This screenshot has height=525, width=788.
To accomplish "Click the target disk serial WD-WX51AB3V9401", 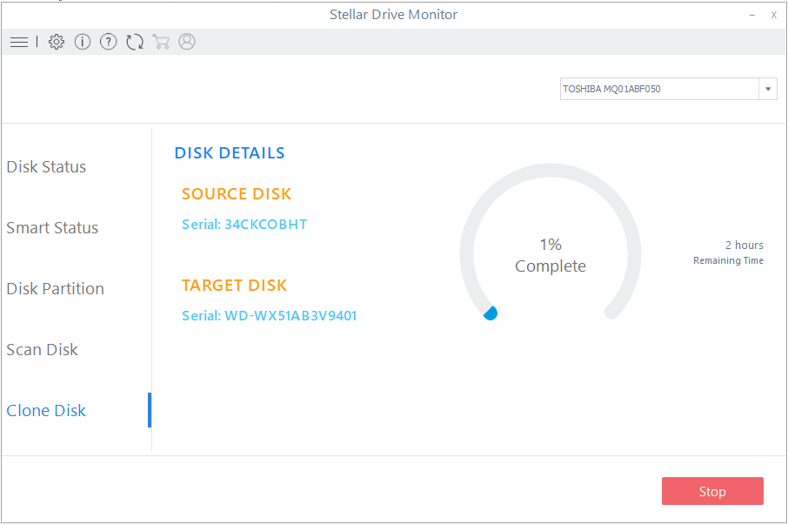I will 270,316.
